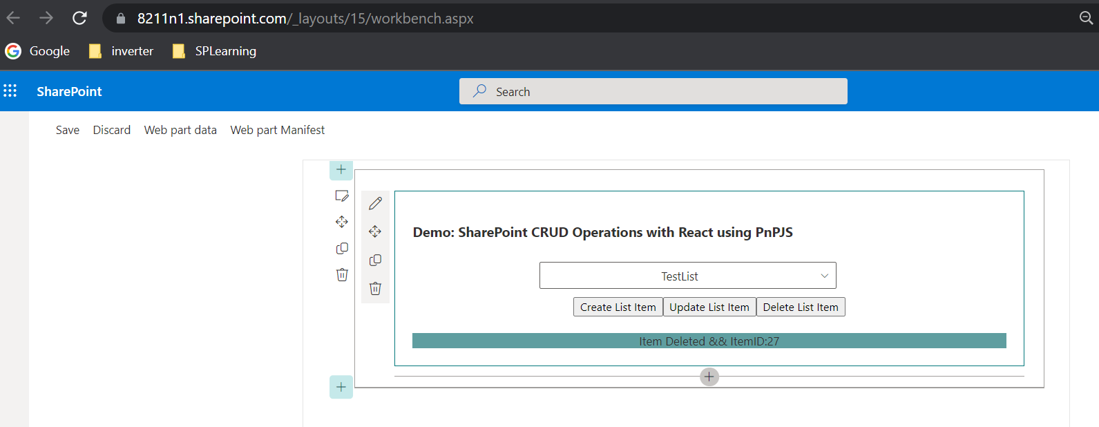Screen dimensions: 1099x427
Task: Open the SharePoint app launcher
Action: coord(10,91)
